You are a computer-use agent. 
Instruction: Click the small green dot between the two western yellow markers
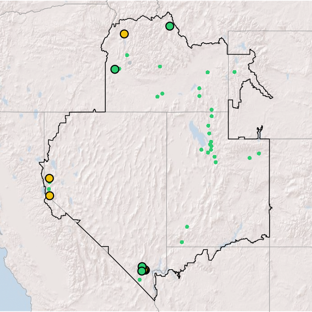[x=49, y=189]
